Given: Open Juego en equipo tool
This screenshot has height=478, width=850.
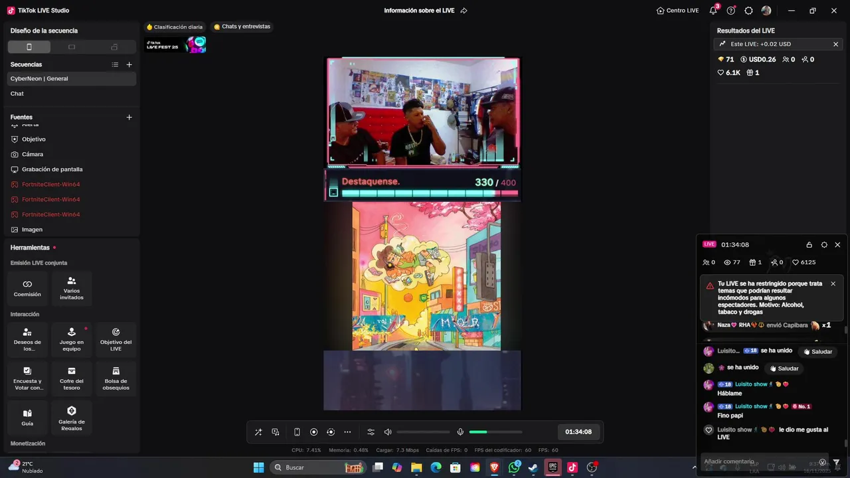Looking at the screenshot, I should coord(72,339).
